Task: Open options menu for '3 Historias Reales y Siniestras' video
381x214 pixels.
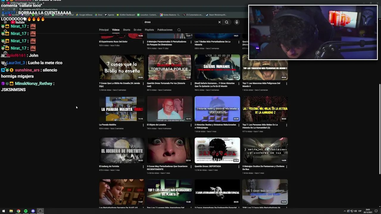Action: pos(239,125)
